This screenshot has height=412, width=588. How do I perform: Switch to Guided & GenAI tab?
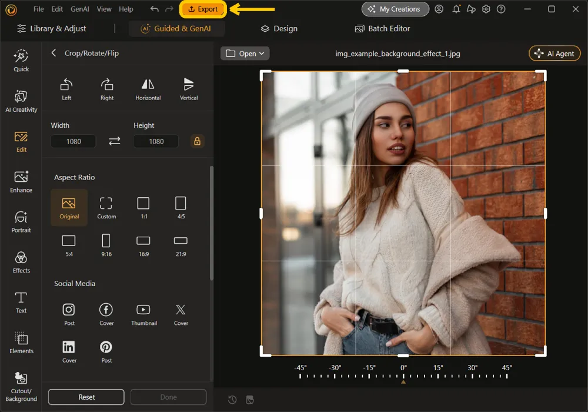[176, 28]
